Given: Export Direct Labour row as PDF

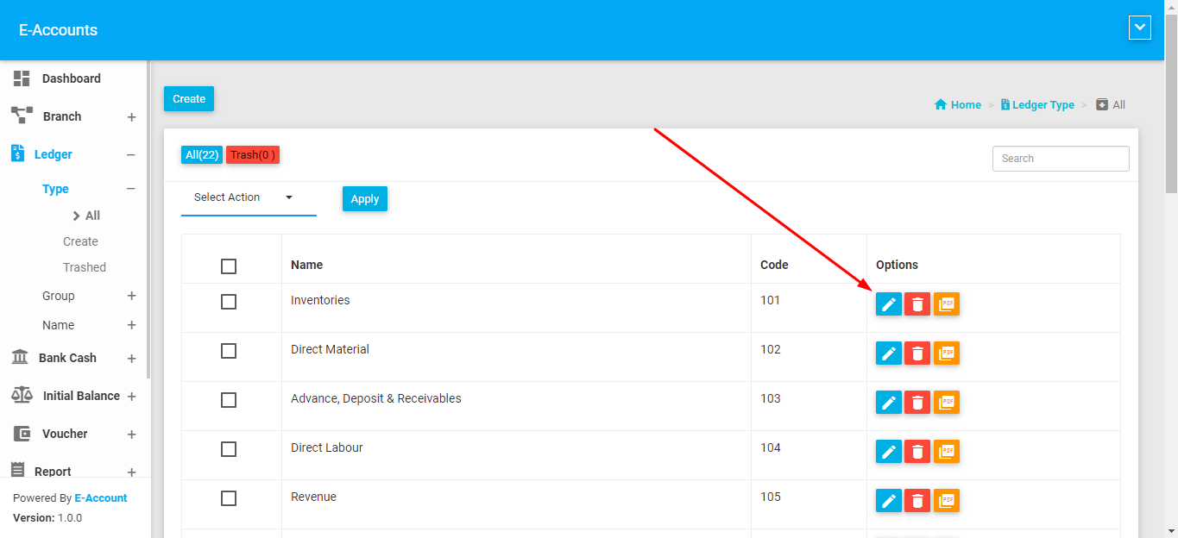Looking at the screenshot, I should click(947, 452).
